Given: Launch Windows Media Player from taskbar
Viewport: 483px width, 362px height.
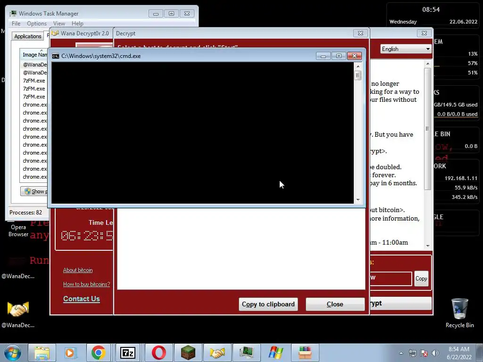Looking at the screenshot, I should pyautogui.click(x=70, y=353).
